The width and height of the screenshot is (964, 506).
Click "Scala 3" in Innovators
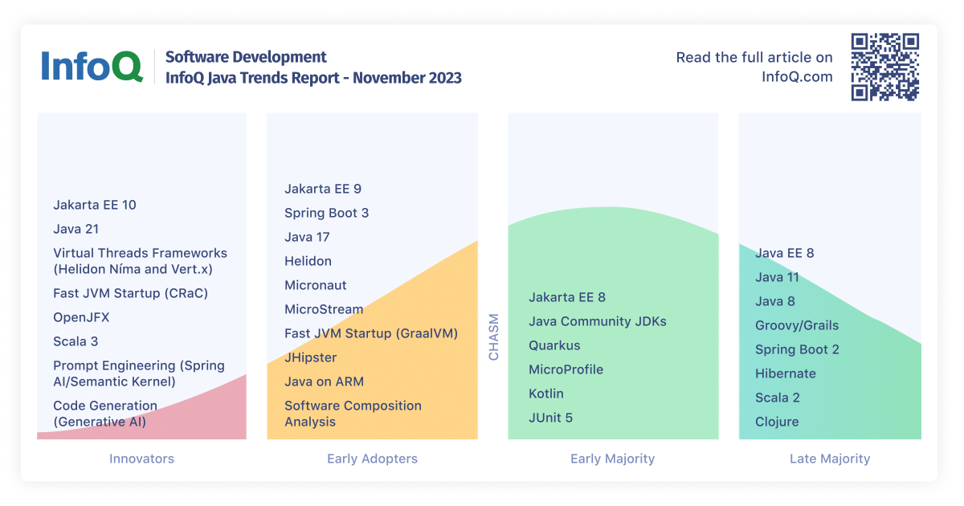pyautogui.click(x=76, y=341)
